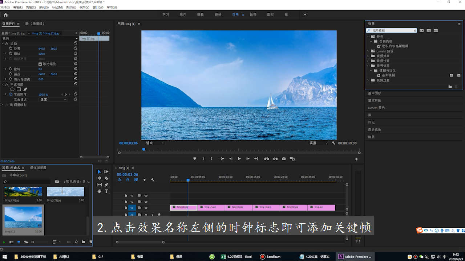
Task: Create 4-point rectangle mask under Opacity
Action: pyautogui.click(x=19, y=89)
